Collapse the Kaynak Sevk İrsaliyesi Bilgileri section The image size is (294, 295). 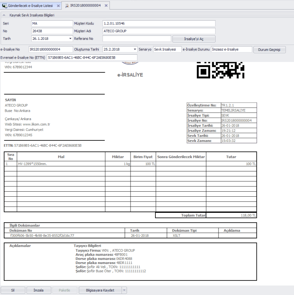tap(4, 15)
